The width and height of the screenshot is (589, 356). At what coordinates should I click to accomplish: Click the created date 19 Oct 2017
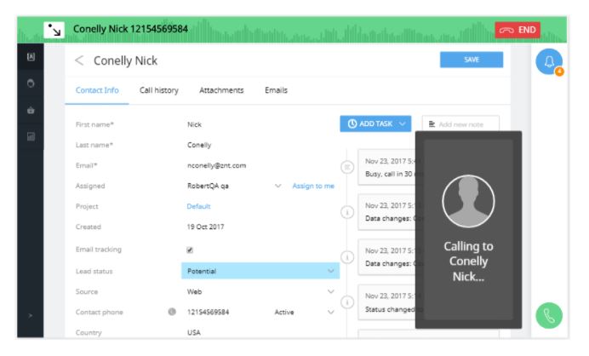pyautogui.click(x=205, y=227)
